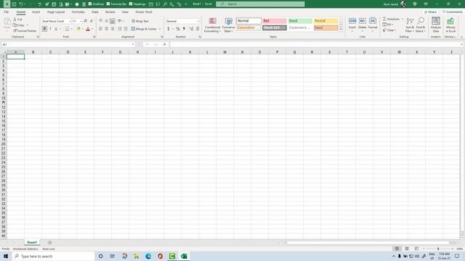Open the font name dropdown
465x261 pixels.
70,21
